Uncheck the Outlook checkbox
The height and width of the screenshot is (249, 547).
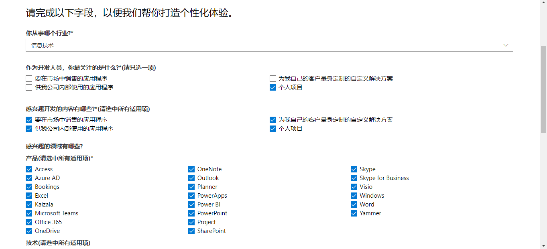point(191,178)
